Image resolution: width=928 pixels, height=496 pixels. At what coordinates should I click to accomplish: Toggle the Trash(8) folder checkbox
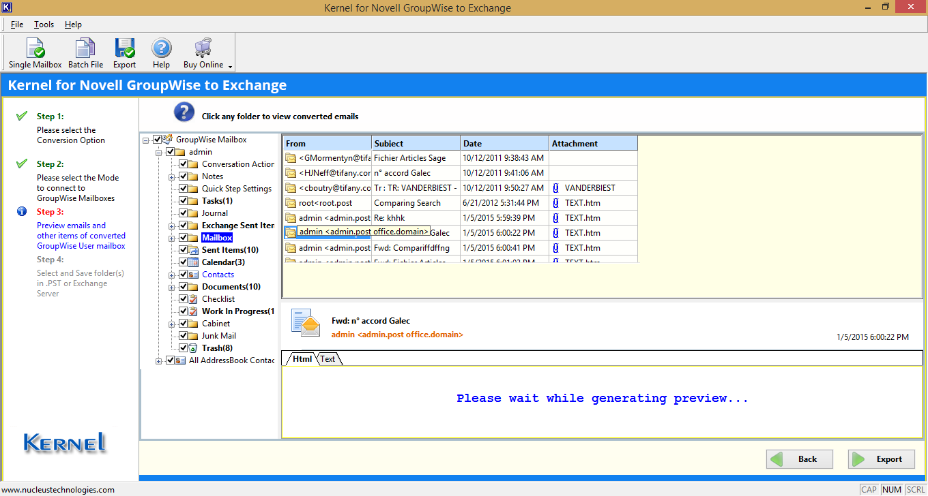click(x=182, y=347)
